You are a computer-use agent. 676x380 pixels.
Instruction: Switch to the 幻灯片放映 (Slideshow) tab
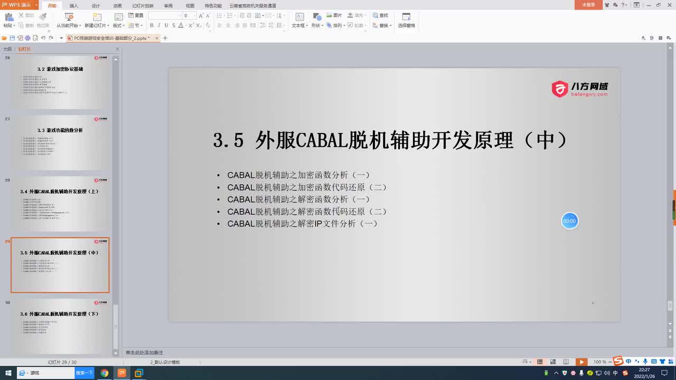pyautogui.click(x=143, y=6)
